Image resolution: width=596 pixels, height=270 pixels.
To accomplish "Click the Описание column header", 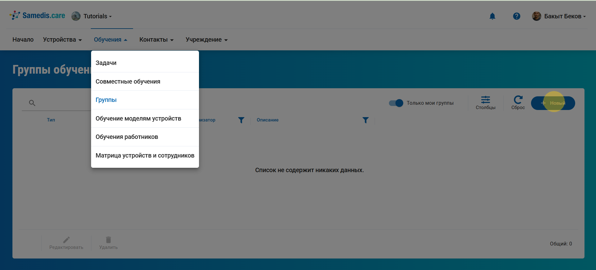I will (267, 120).
